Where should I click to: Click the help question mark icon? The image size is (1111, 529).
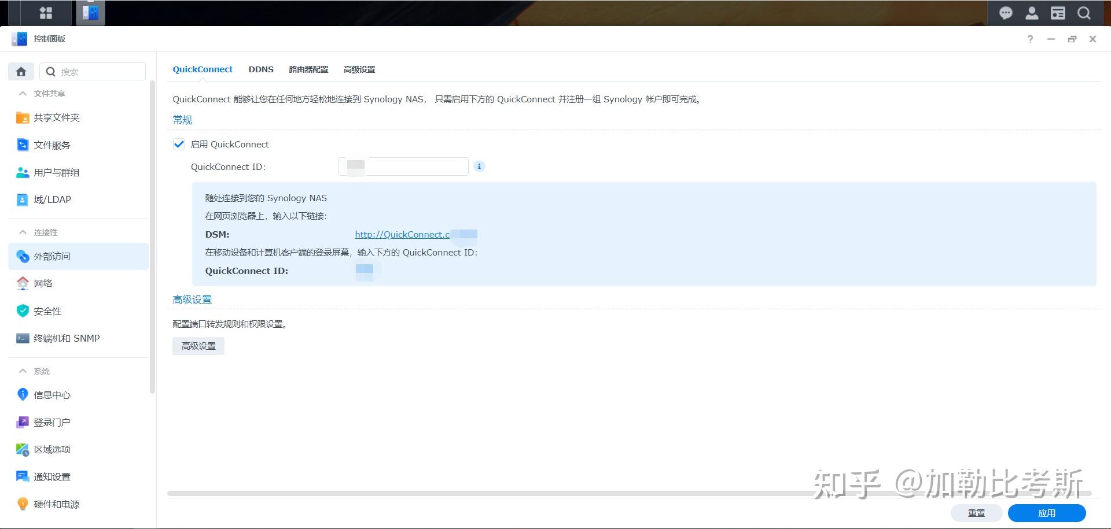(x=1030, y=39)
